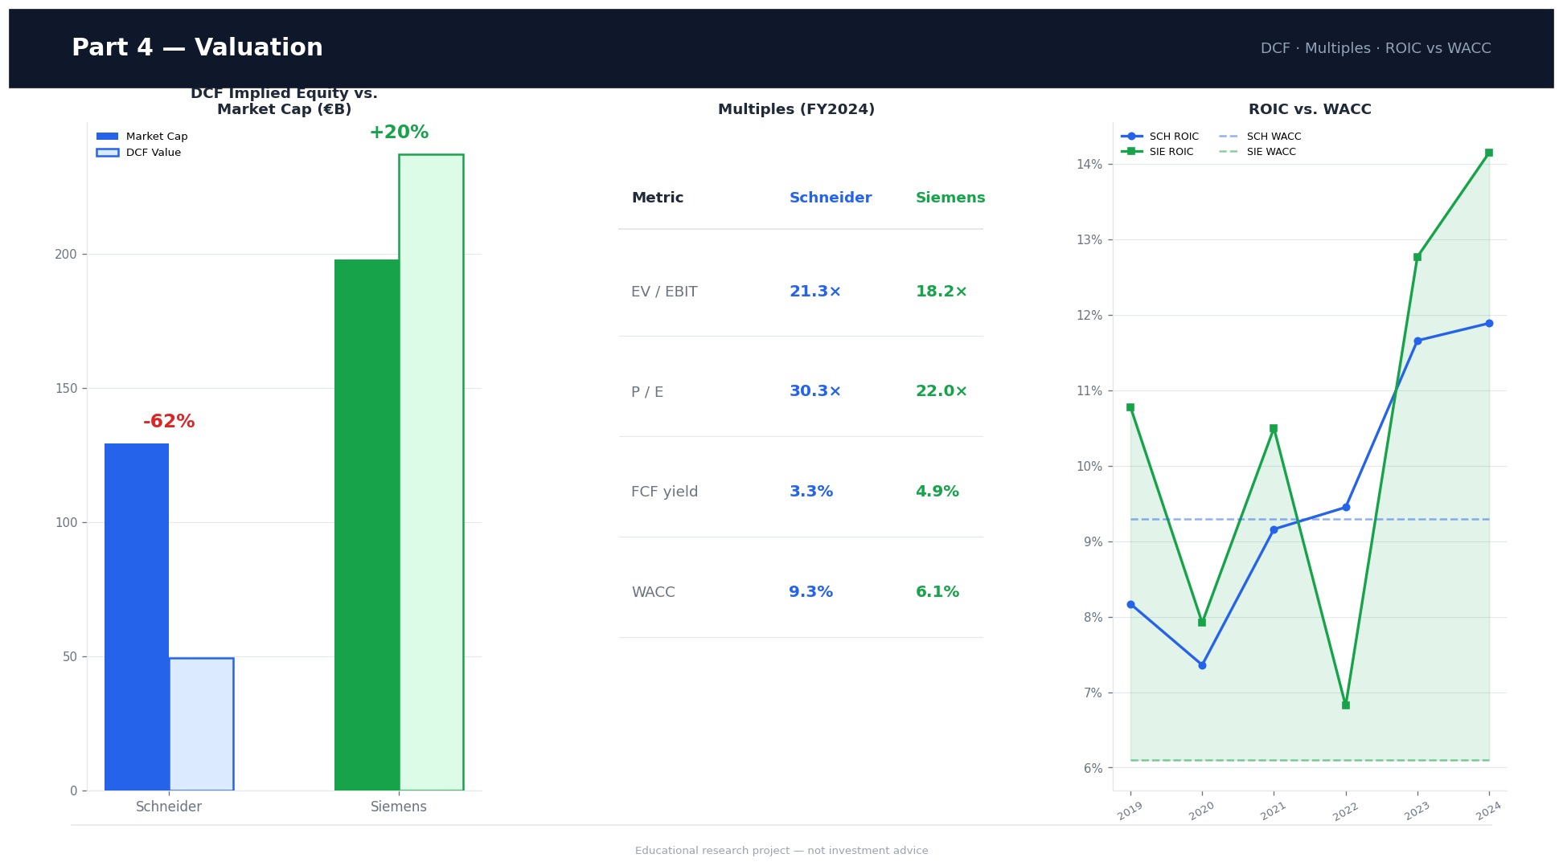Click the SIE WACC dashed legend line

click(1228, 151)
